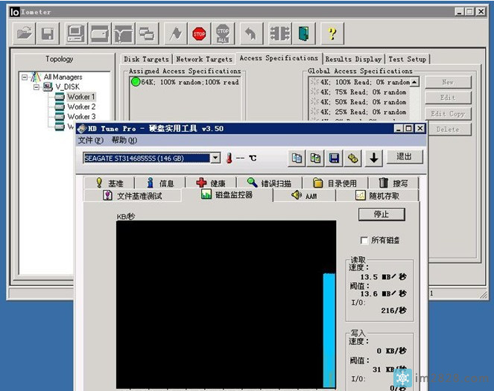Image resolution: width=494 pixels, height=391 pixels.
Task: Enable the 所有磁盘 checkbox
Action: tap(364, 241)
